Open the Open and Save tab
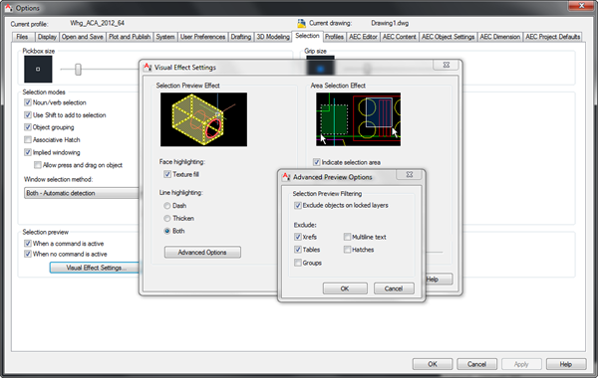 pyautogui.click(x=83, y=37)
